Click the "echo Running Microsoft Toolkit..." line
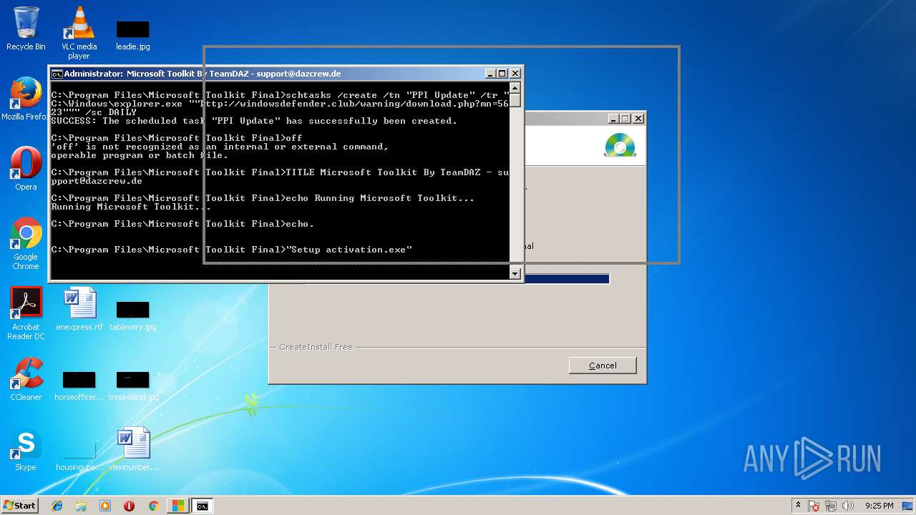916x515 pixels. point(263,198)
